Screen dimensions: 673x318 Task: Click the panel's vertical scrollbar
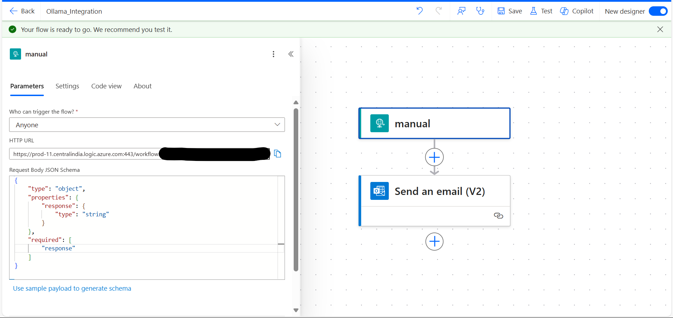(296, 189)
